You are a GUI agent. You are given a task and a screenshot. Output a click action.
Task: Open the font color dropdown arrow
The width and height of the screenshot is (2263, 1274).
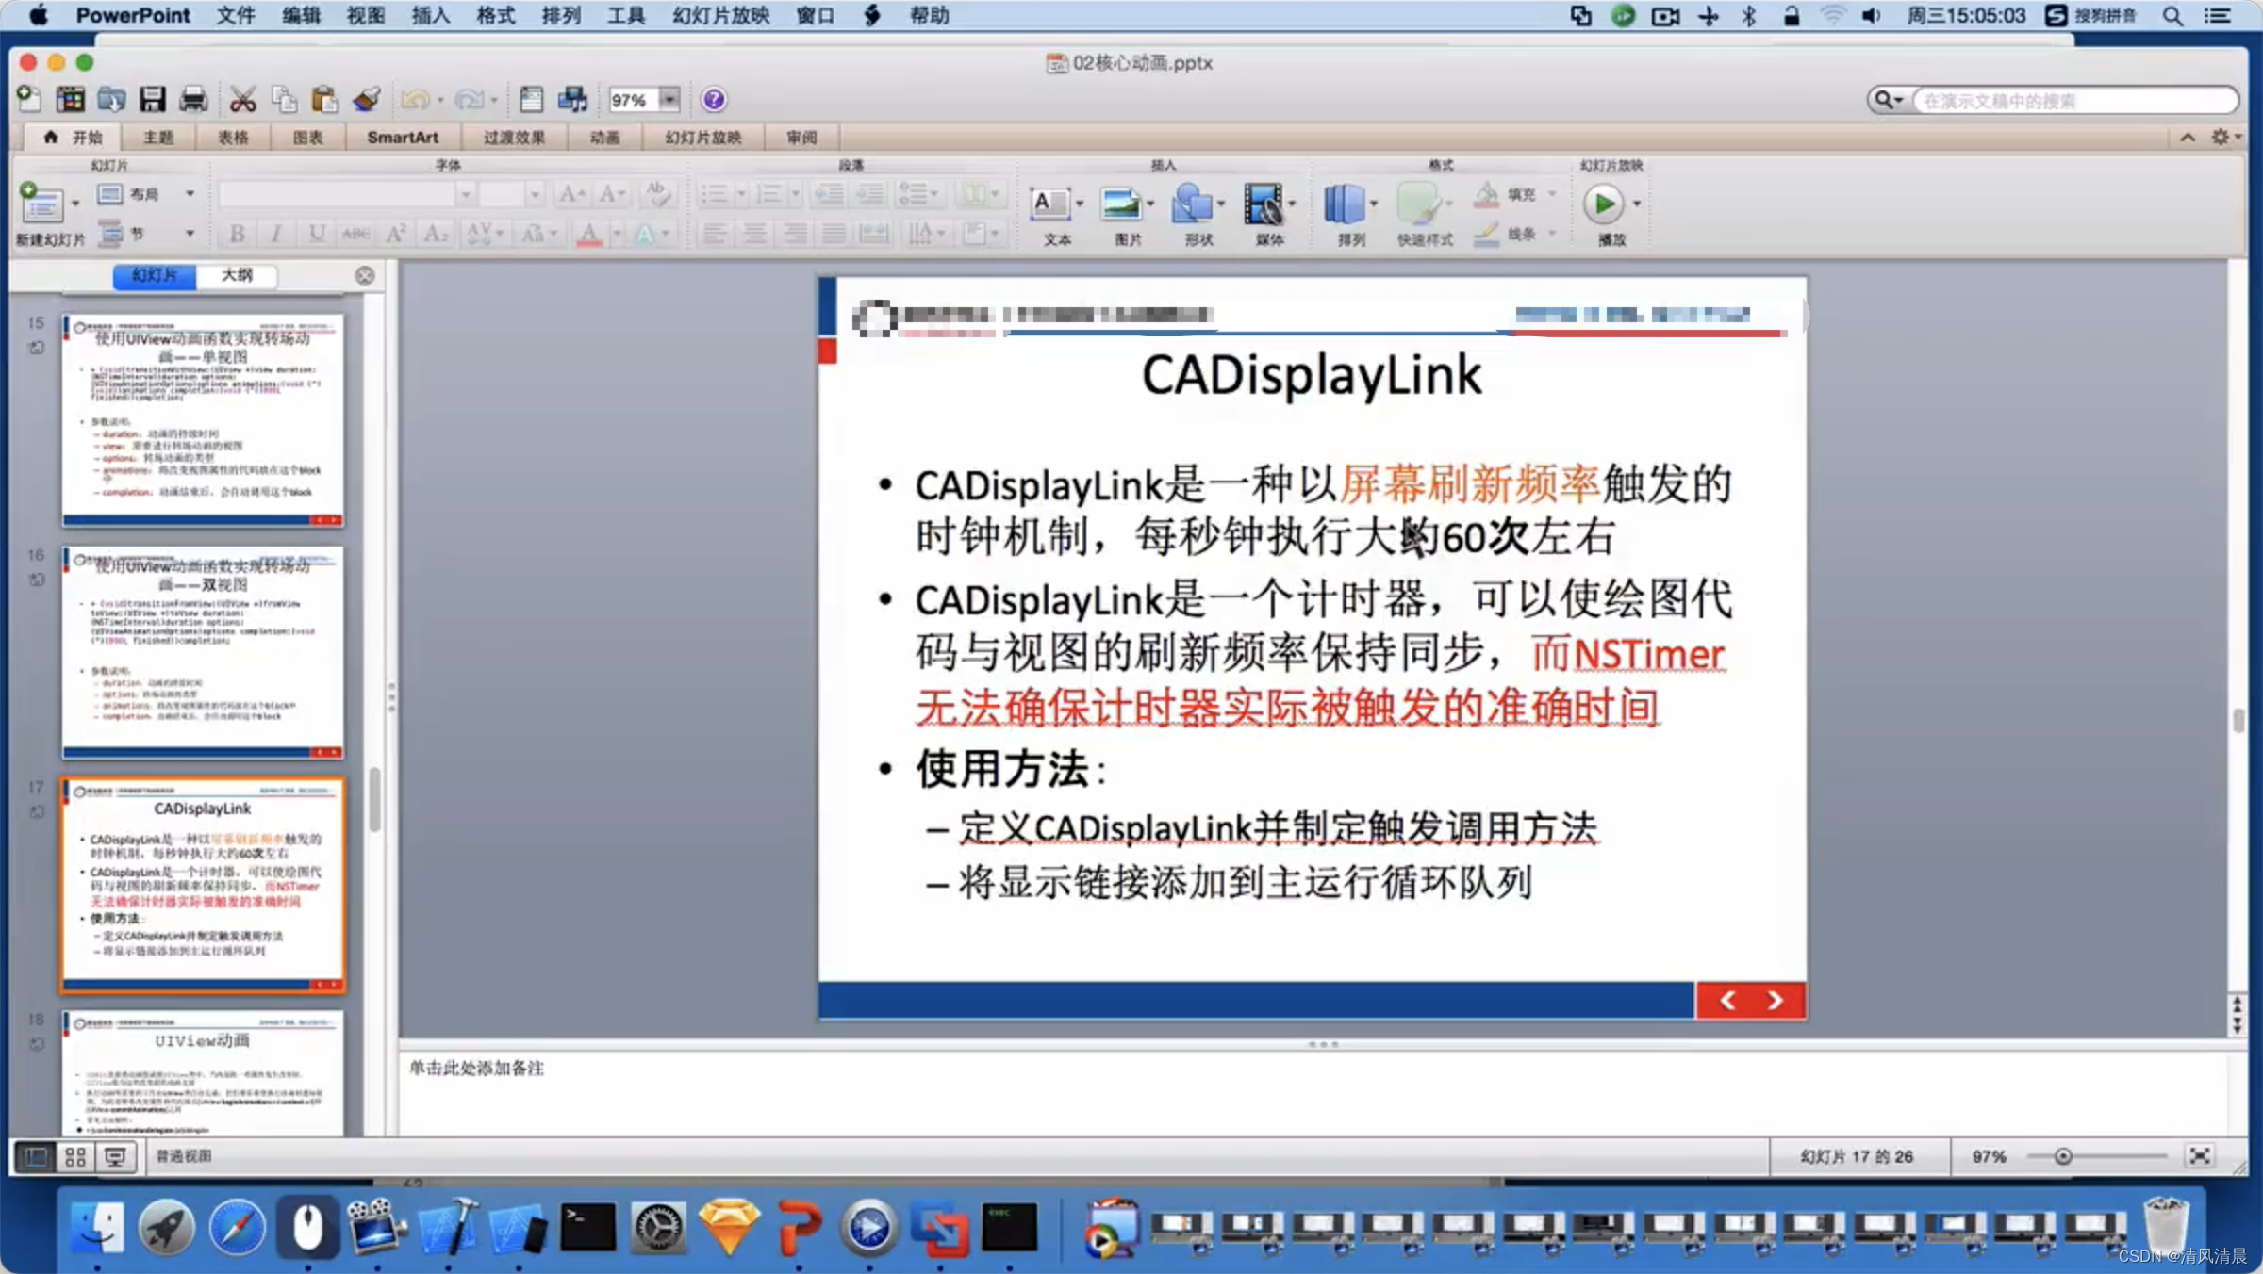click(x=617, y=234)
